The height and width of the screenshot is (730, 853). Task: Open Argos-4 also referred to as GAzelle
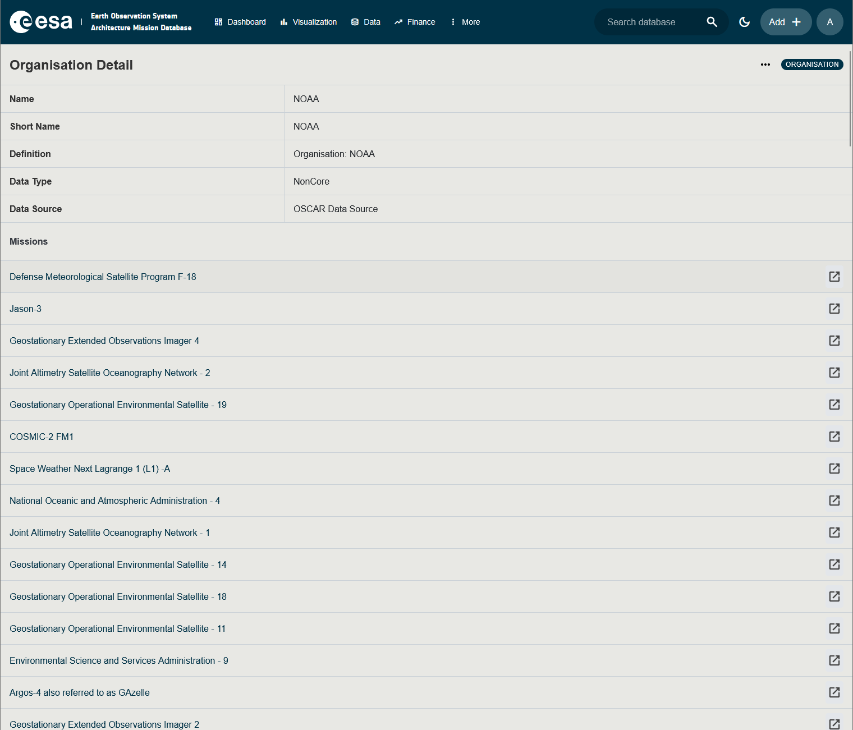(80, 692)
